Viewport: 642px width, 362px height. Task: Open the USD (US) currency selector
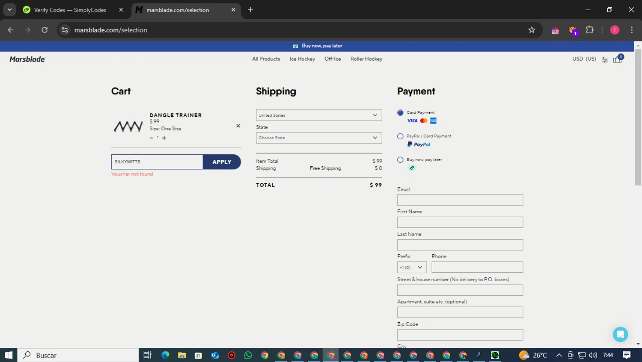click(584, 59)
